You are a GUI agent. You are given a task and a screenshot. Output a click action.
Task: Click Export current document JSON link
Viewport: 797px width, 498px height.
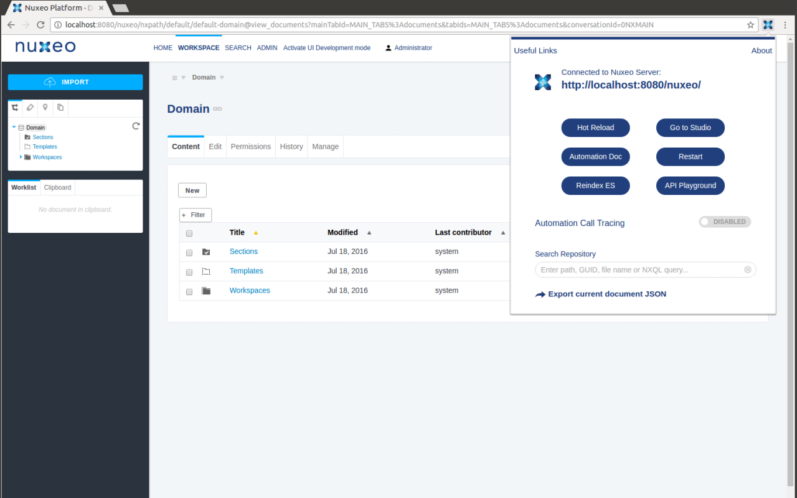point(607,294)
